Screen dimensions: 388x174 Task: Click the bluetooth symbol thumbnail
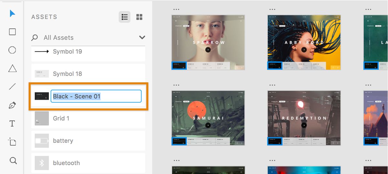[x=42, y=163]
